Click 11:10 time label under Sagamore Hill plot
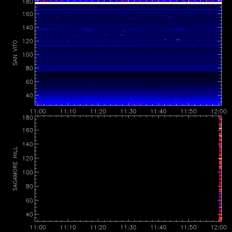This screenshot has height=232, width=232. [68, 227]
